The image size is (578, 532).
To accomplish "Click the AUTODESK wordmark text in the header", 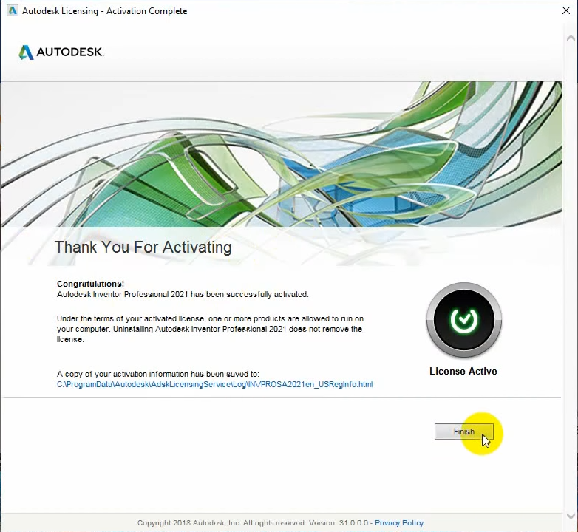I will tap(71, 52).
